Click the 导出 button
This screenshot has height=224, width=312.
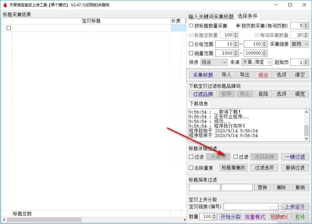click(245, 75)
